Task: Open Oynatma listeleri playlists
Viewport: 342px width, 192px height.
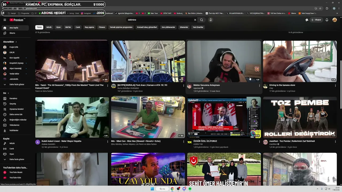Action: point(15,109)
